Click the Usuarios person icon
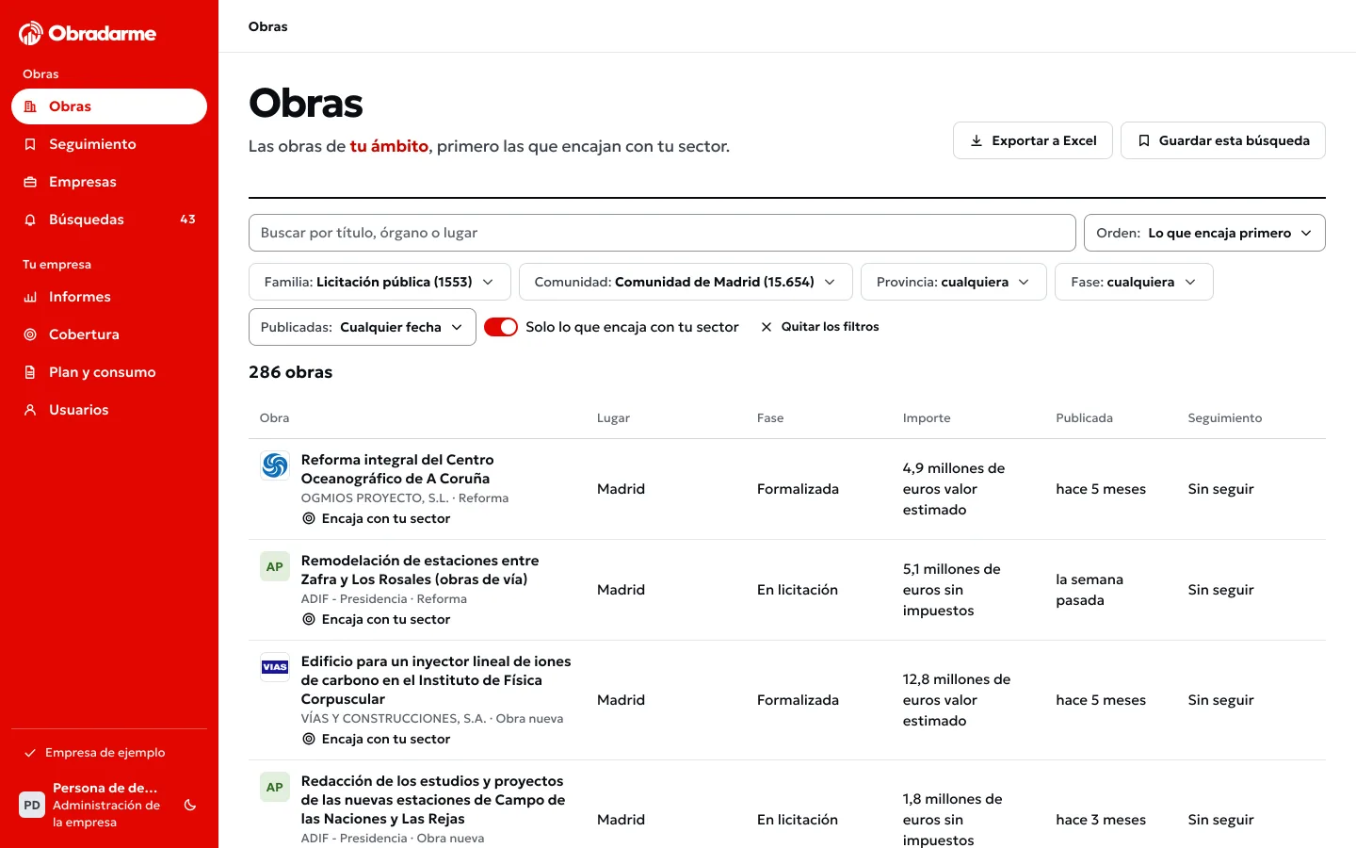 pyautogui.click(x=30, y=410)
